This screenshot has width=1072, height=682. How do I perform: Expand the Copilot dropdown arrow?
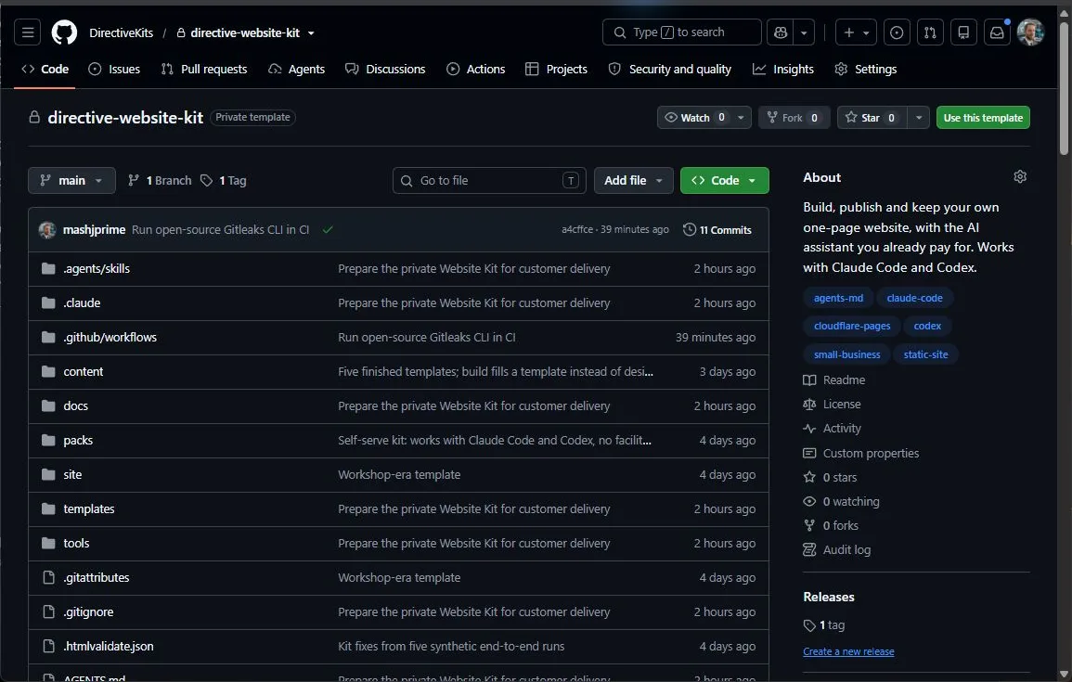pos(804,32)
